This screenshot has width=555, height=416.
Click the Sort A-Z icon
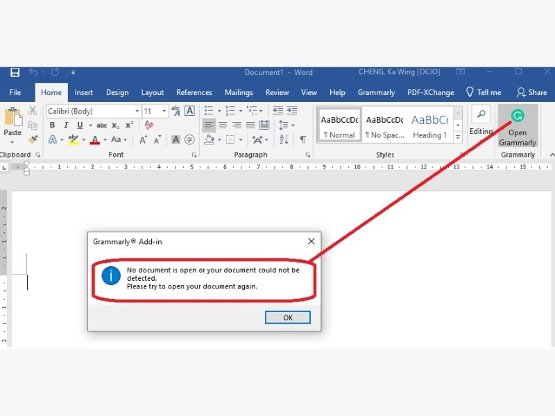point(284,140)
